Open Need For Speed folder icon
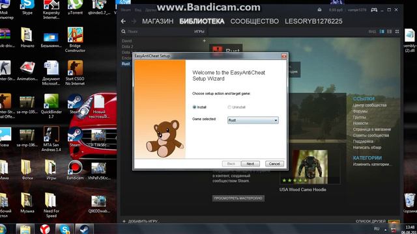 (x=51, y=205)
